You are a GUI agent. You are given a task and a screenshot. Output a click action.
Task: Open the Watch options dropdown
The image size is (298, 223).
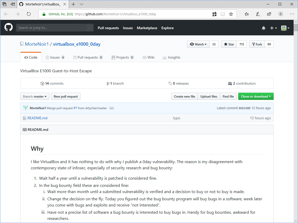coord(198,44)
